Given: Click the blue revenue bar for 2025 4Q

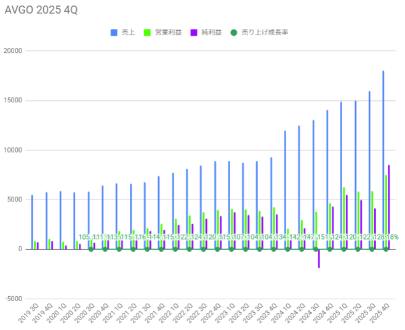Looking at the screenshot, I should coord(383,160).
